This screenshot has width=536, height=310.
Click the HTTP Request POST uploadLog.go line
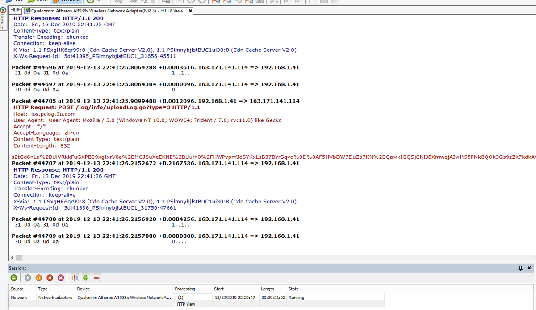pyautogui.click(x=107, y=107)
